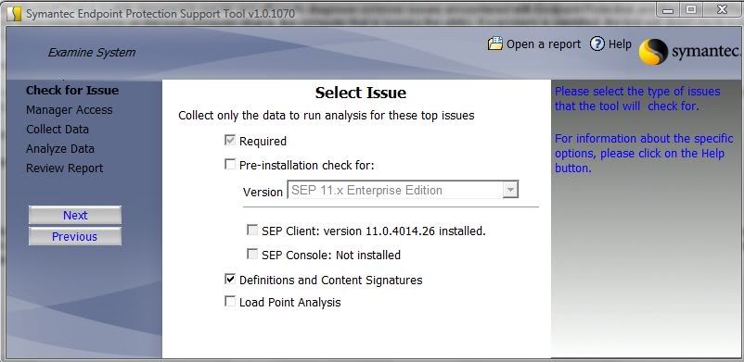Click the Version label
Screen dimensions: 744x362
(x=263, y=192)
